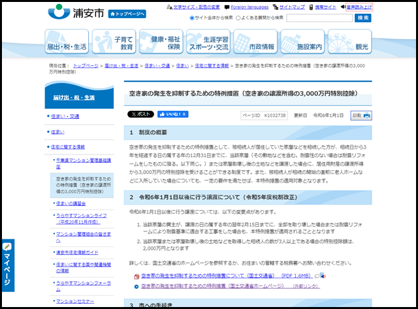
Task: Open 市政情報 navigation tab
Action: click(255, 42)
